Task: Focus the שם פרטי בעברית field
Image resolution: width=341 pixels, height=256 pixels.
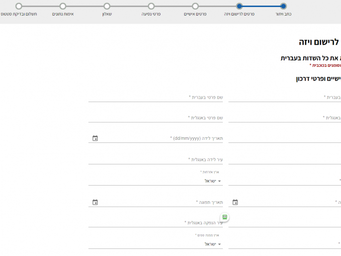Action: [156, 97]
